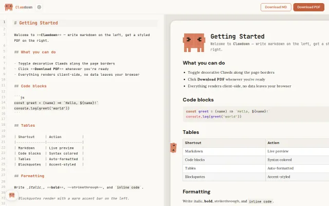Click the 'Blockquotes render with a warm accent' line
The width and height of the screenshot is (329, 206).
tap(74, 198)
